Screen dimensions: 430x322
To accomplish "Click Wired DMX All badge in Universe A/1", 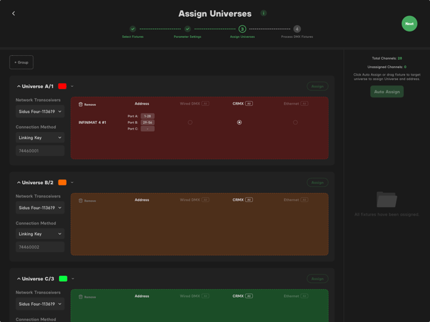I will [x=205, y=103].
